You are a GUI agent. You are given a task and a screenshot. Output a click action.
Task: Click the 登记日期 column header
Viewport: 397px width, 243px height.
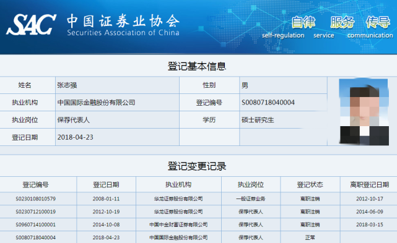point(106,185)
